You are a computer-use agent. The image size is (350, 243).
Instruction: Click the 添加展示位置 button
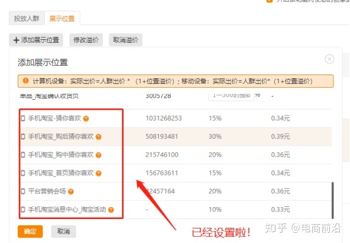36,40
